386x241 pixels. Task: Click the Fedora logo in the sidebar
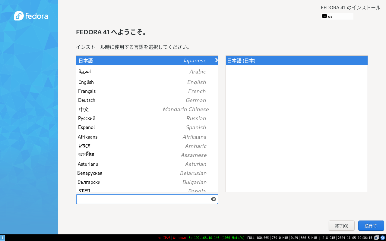31,16
